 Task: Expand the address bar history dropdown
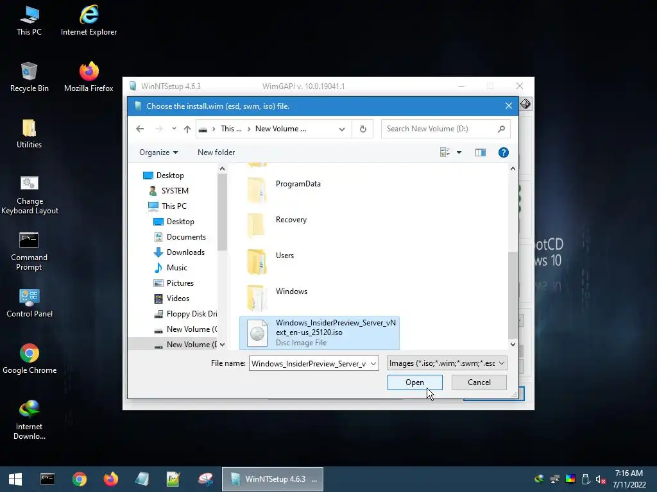[342, 129]
